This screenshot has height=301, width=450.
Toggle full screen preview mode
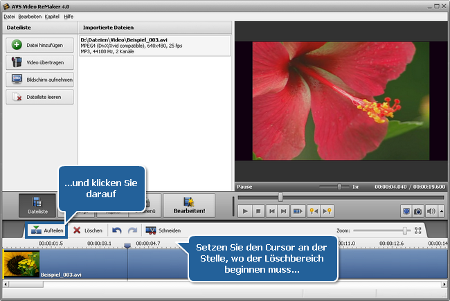[x=406, y=211]
